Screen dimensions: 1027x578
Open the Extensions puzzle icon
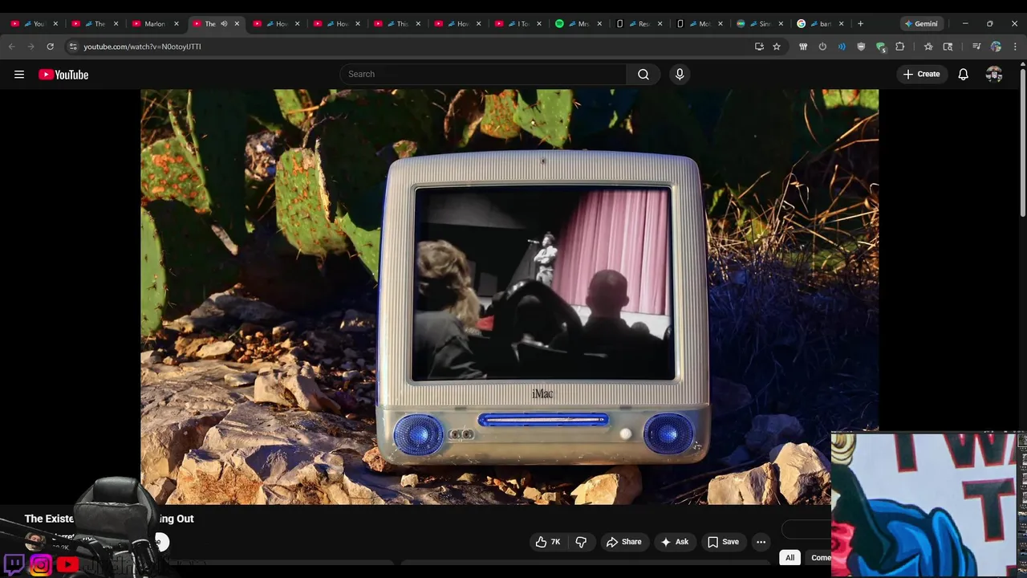899,47
